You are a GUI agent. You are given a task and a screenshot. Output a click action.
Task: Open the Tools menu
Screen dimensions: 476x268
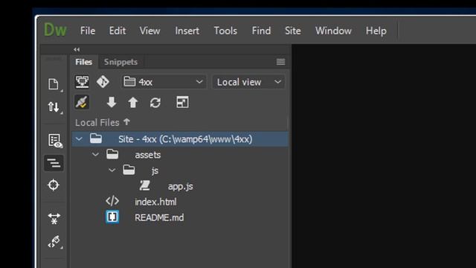(x=225, y=31)
